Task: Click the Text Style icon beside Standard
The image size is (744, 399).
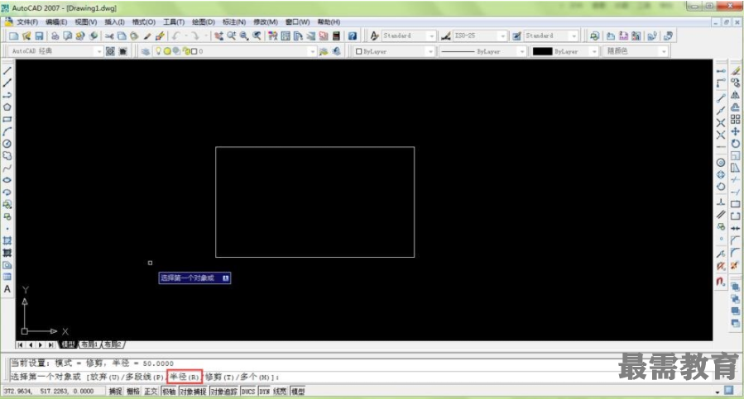Action: 374,36
